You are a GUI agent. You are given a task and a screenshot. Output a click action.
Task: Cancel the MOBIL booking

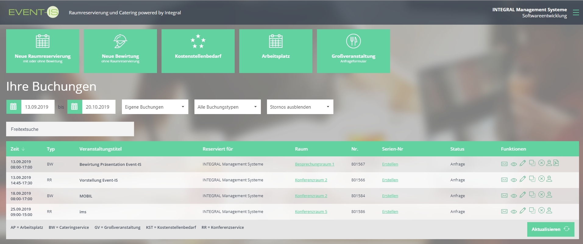tap(541, 194)
